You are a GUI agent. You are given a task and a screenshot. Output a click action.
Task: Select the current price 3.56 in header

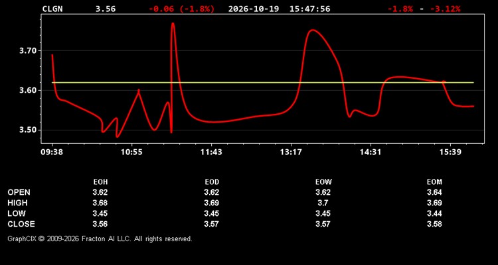tap(106, 9)
